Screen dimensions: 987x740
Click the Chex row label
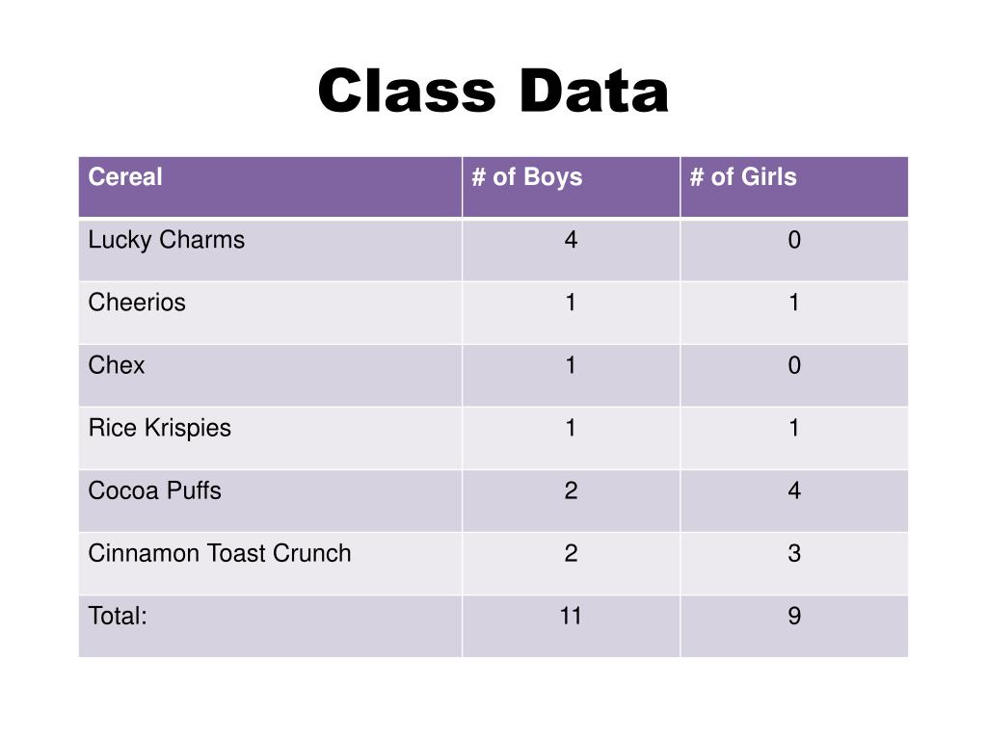click(x=117, y=365)
